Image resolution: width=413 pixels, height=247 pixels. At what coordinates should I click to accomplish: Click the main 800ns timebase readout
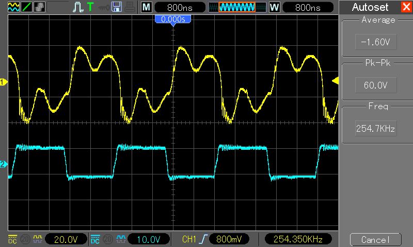click(180, 7)
